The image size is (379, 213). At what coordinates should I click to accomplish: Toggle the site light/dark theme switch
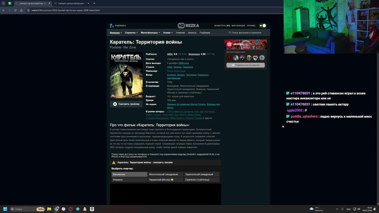[x=263, y=26]
